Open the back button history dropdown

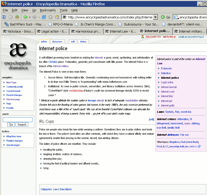tap(30, 17)
